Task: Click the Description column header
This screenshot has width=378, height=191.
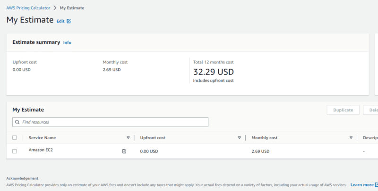Action: [369, 138]
